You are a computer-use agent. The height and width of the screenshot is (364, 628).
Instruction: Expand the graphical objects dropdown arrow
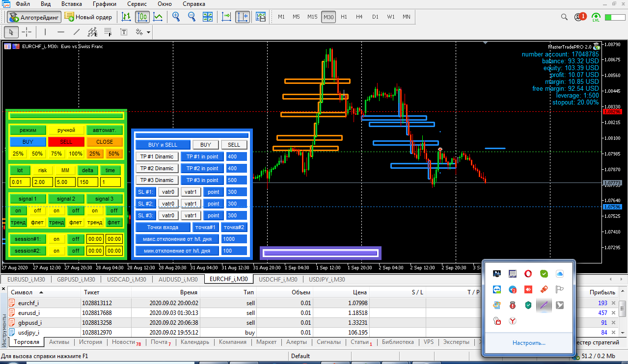(148, 33)
